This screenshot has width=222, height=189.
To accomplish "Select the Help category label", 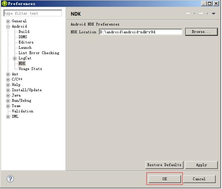I will (16, 85).
